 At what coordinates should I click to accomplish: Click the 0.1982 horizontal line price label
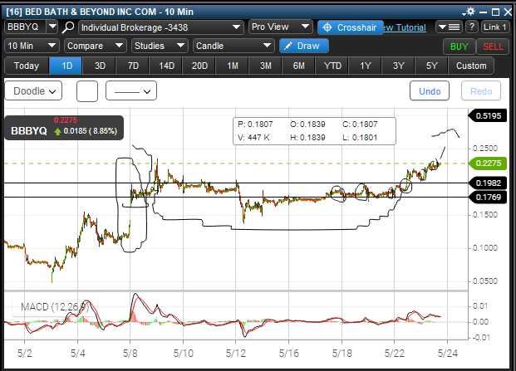click(x=488, y=183)
